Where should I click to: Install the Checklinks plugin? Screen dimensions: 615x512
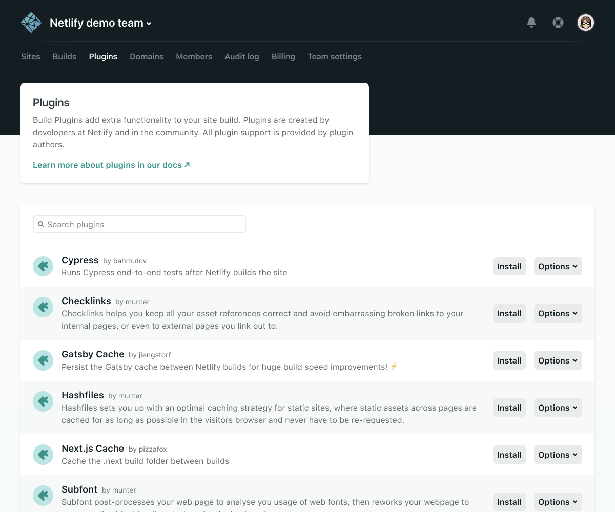point(509,313)
